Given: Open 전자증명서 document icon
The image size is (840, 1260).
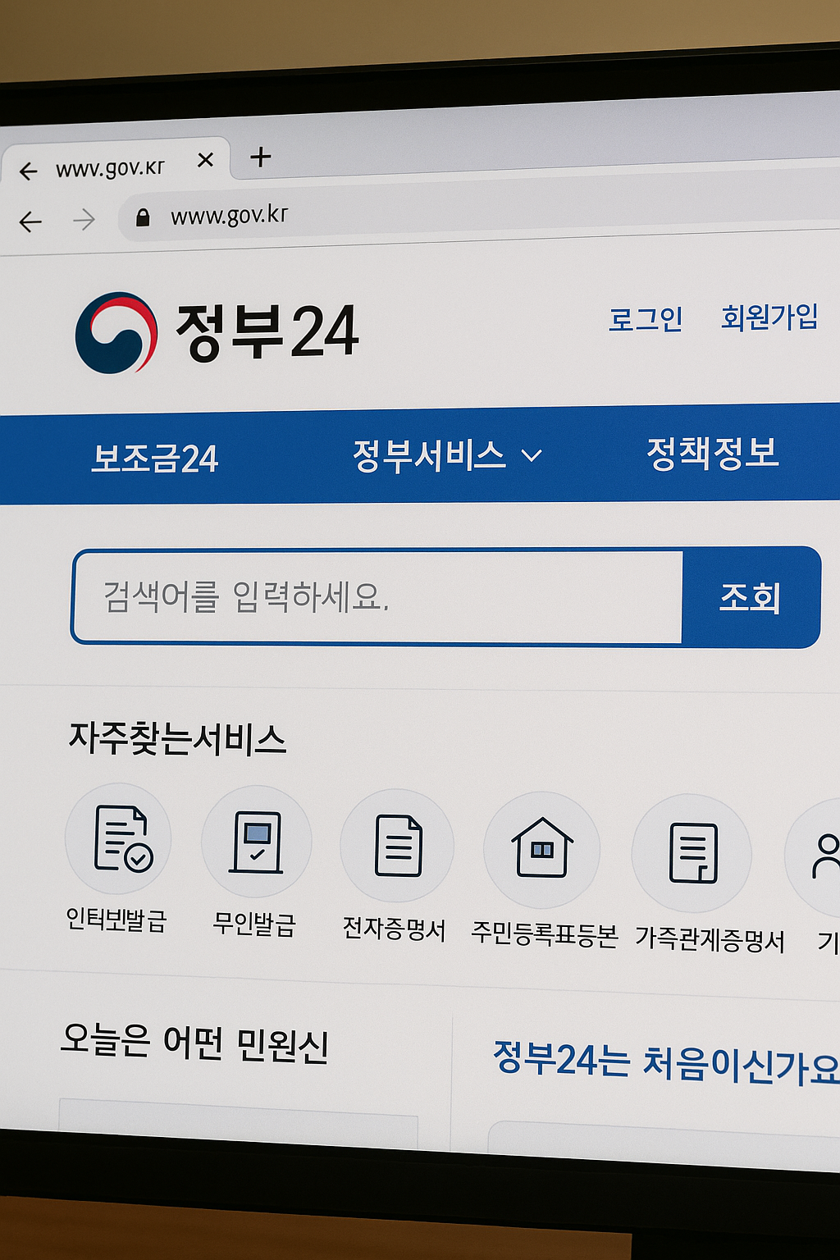Looking at the screenshot, I should click(398, 846).
